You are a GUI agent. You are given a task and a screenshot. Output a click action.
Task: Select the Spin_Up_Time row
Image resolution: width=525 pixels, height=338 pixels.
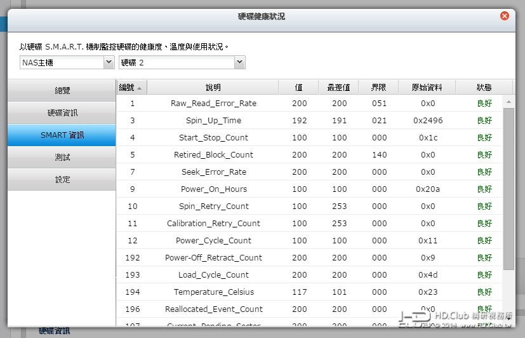click(309, 120)
